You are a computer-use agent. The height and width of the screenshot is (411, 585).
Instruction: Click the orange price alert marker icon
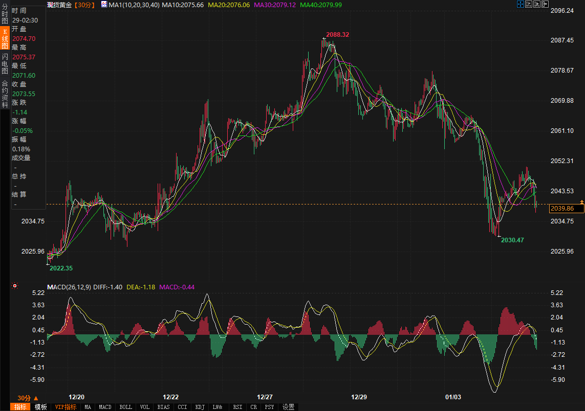tap(581, 203)
